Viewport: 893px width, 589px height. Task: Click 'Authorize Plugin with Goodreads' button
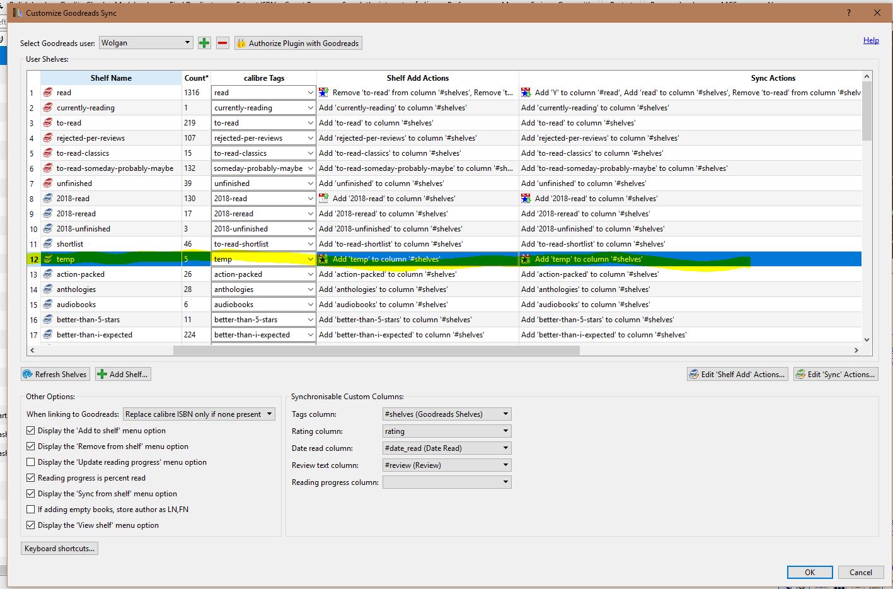(x=298, y=43)
